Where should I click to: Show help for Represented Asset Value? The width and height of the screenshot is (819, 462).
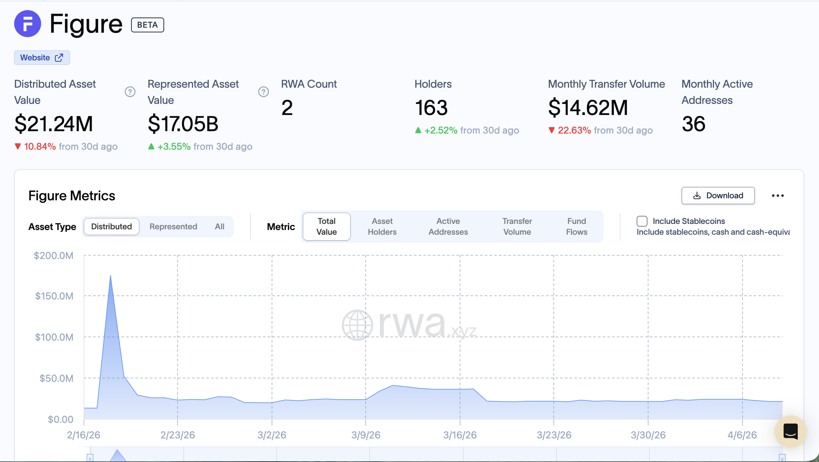264,92
